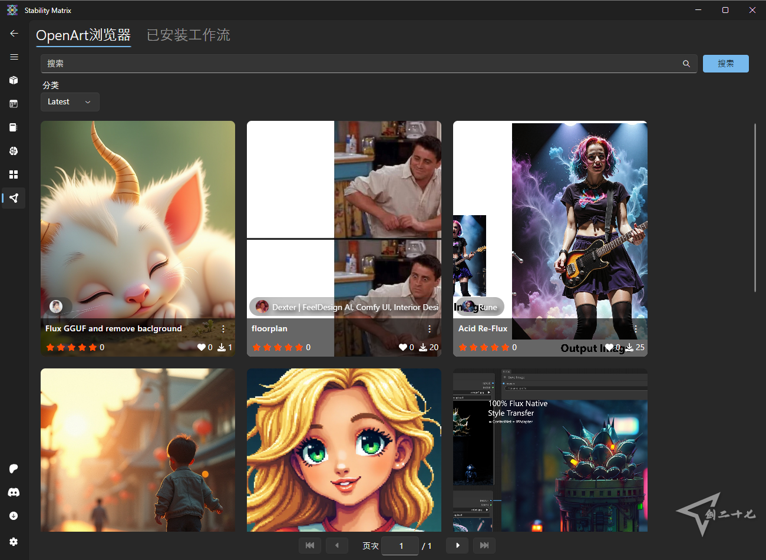Click the blue 搜索 button
This screenshot has height=560, width=766.
point(726,64)
